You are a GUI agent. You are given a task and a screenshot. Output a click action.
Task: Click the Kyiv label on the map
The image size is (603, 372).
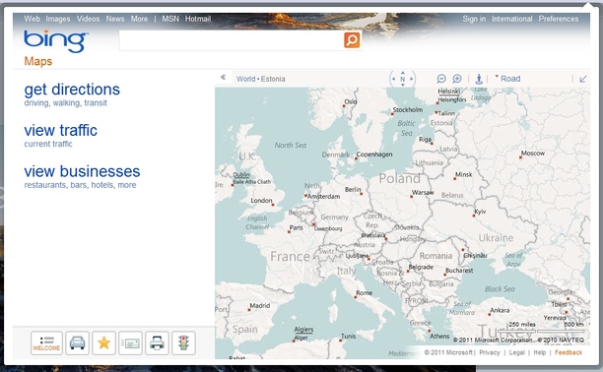[480, 212]
